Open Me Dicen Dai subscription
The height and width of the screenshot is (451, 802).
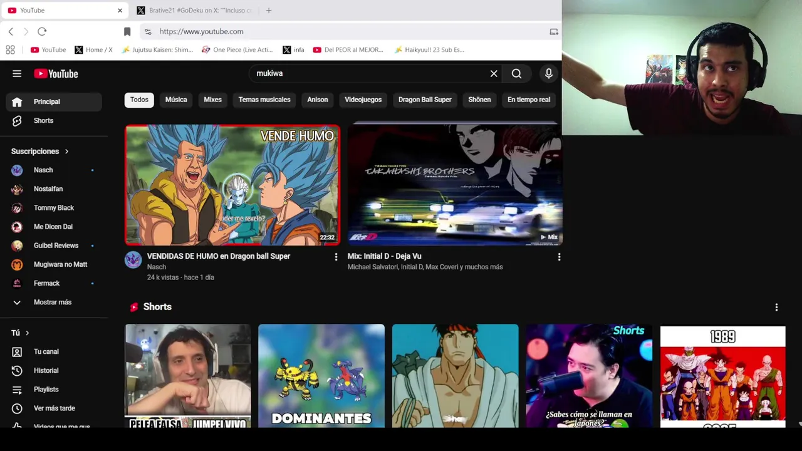pos(54,226)
